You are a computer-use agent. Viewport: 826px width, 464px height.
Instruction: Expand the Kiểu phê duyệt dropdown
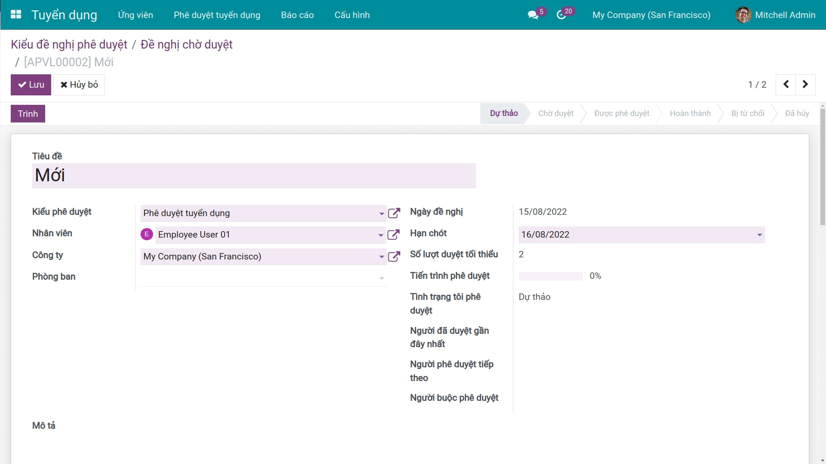point(381,214)
